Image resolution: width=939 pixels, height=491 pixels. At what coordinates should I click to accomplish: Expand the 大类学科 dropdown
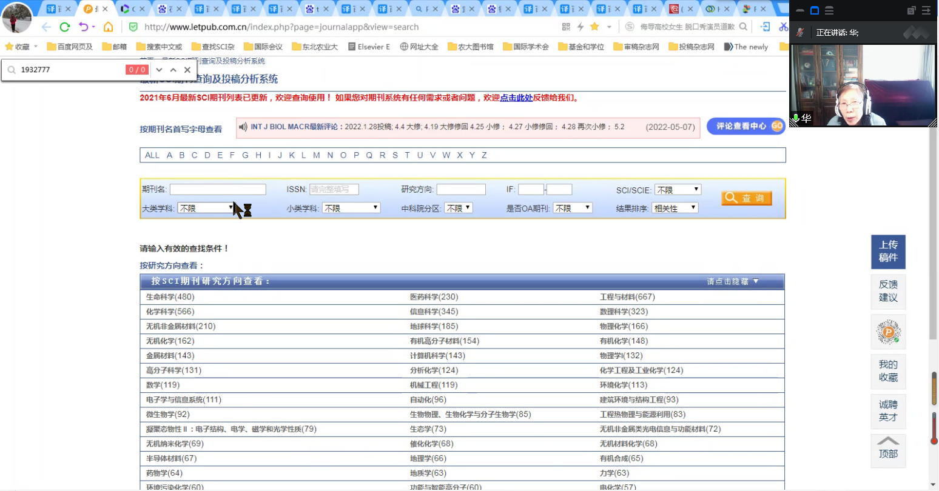pos(206,208)
